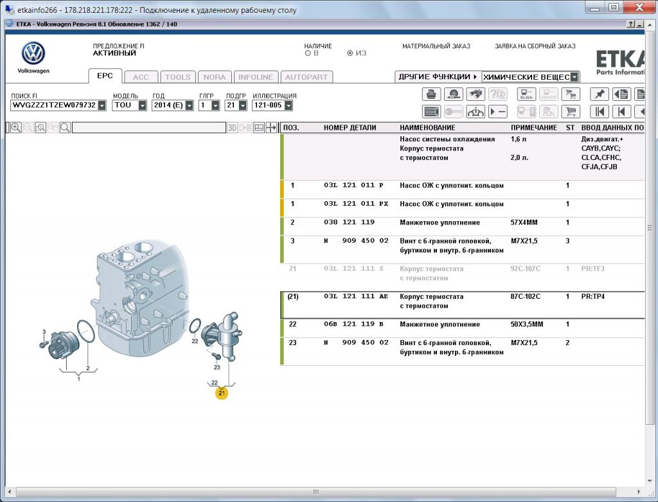
Task: Click the МАТЕРИАЛЬНЫЙ ЗАКАЗ link
Action: pyautogui.click(x=436, y=46)
